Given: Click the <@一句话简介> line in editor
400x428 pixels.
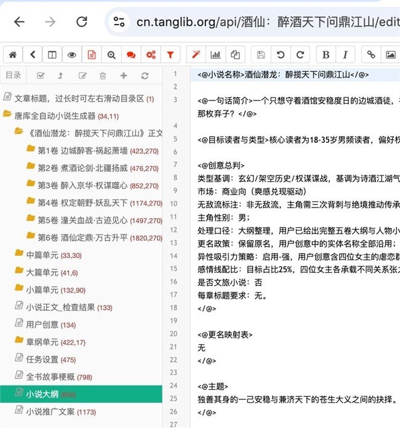Looking at the screenshot, I should click(298, 101).
